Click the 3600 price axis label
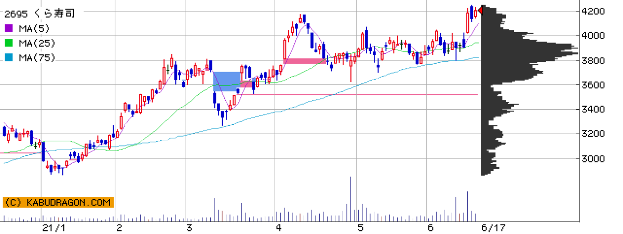 594,85
